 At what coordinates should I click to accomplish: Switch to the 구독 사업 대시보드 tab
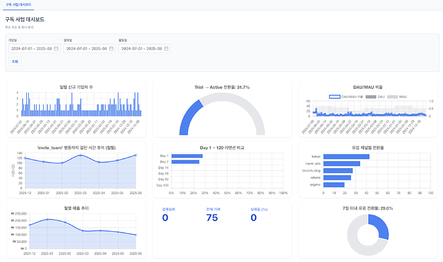click(x=19, y=4)
